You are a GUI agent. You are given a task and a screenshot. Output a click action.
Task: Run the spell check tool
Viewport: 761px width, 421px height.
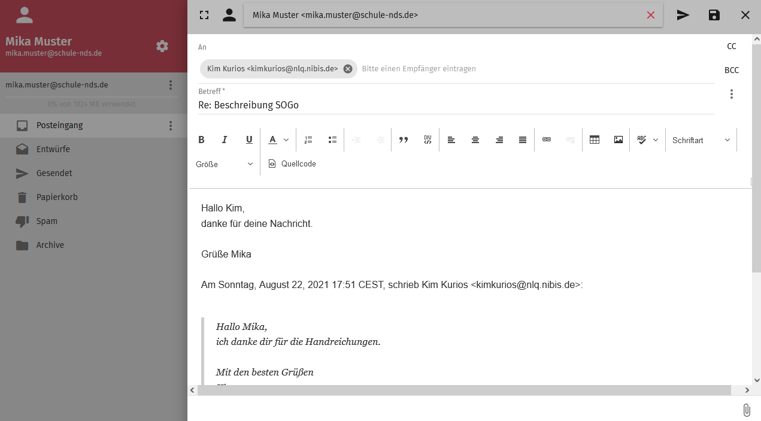pos(642,140)
